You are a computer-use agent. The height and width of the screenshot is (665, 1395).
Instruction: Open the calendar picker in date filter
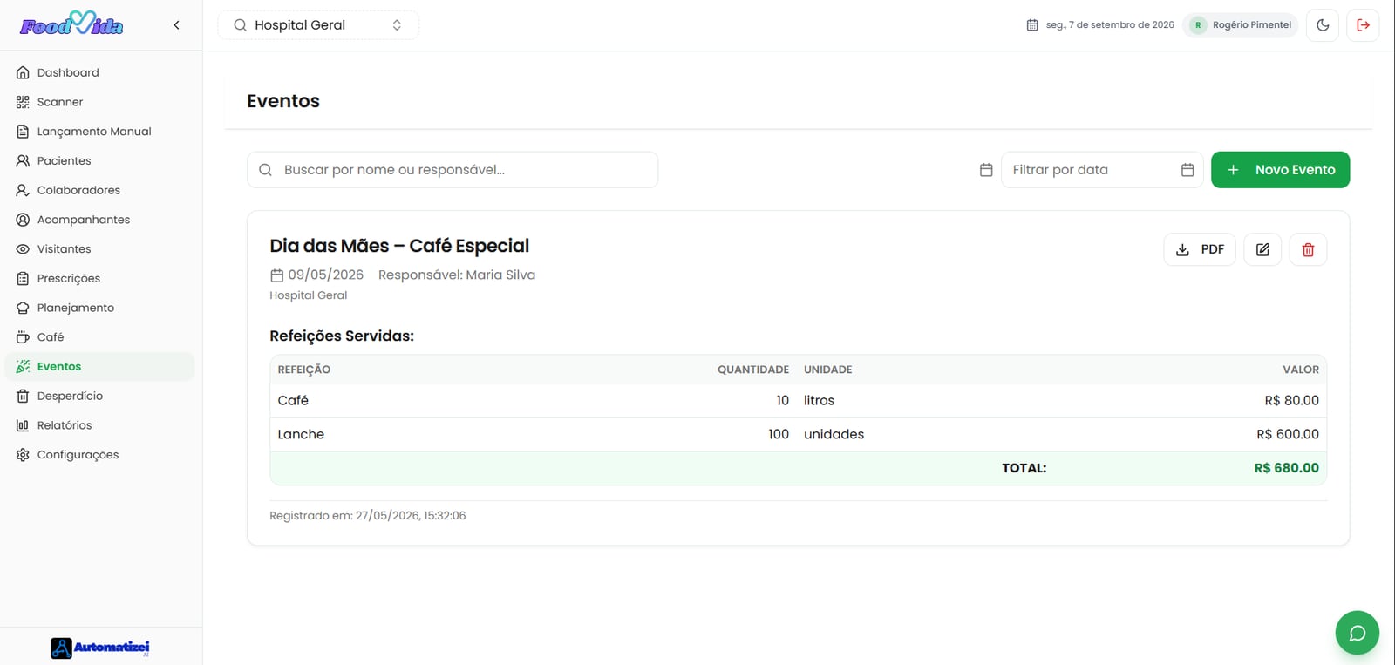1187,170
